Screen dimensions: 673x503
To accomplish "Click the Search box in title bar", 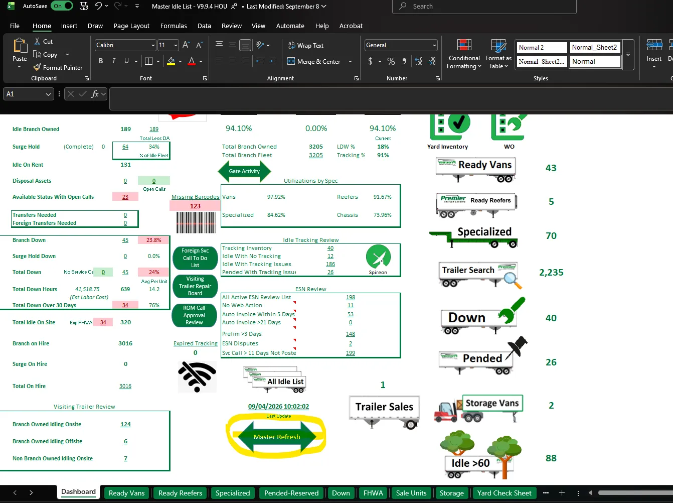I will pos(484,6).
